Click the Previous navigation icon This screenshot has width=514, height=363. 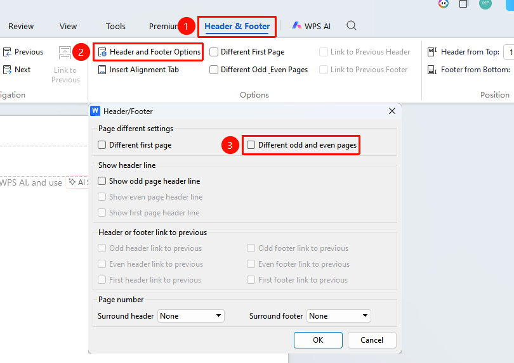coord(7,52)
